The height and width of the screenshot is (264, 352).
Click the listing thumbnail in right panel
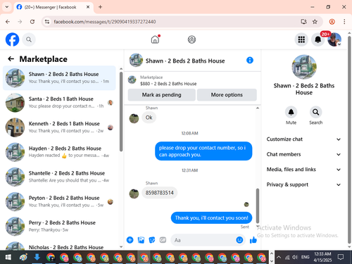304,67
